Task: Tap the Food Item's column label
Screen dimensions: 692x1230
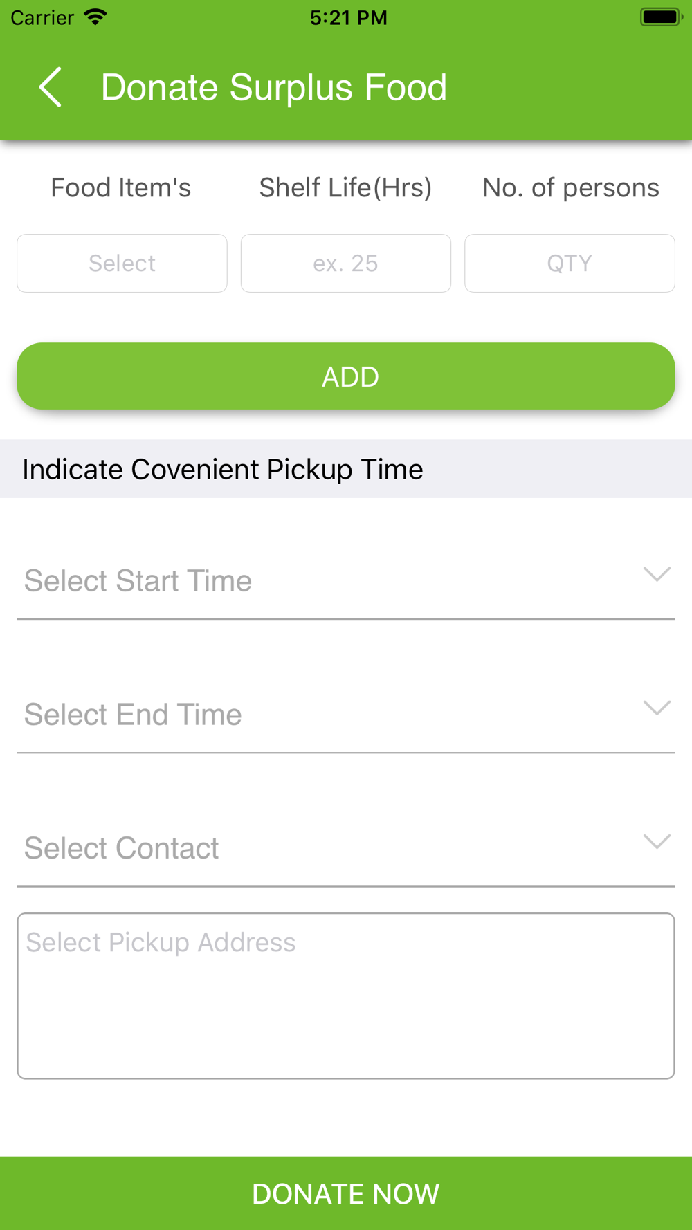Action: click(121, 188)
